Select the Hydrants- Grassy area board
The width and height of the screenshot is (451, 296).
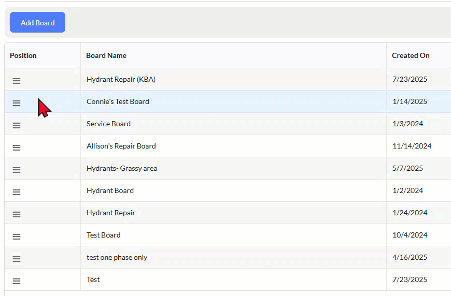tap(122, 168)
